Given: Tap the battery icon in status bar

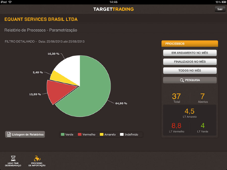Looking at the screenshot, I should (224, 2).
